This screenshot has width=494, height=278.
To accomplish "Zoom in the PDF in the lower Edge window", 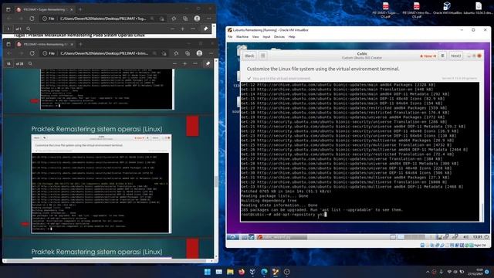I will click(184, 63).
